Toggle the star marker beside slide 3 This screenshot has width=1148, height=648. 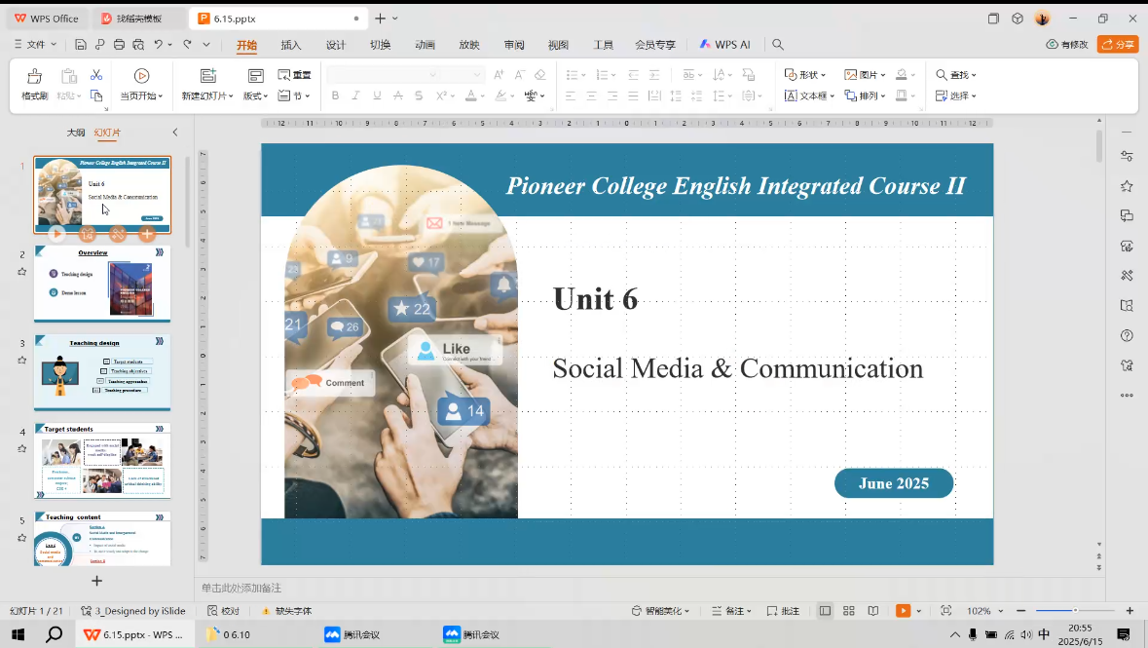click(22, 360)
